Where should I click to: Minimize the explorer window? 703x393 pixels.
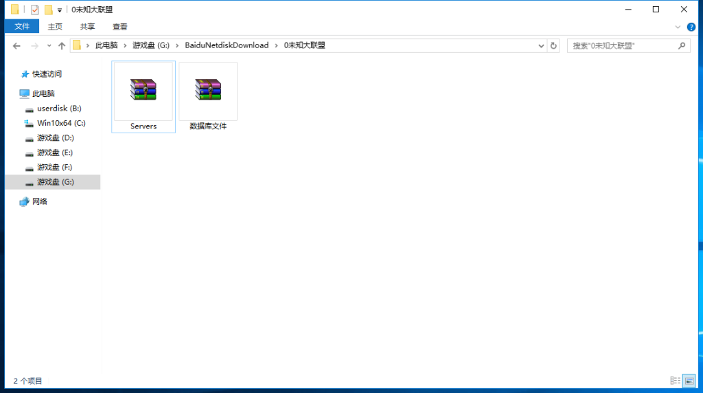[x=628, y=10]
